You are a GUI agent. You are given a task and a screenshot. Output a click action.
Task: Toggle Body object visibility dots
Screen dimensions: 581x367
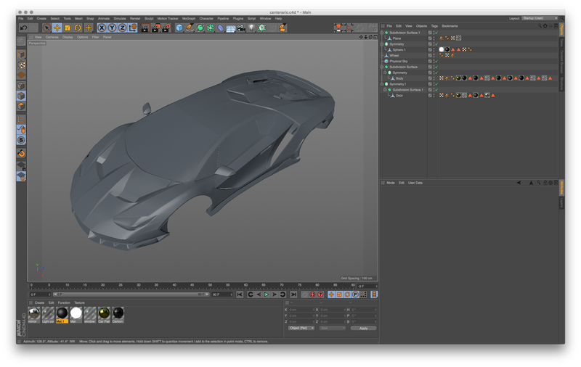pos(434,78)
